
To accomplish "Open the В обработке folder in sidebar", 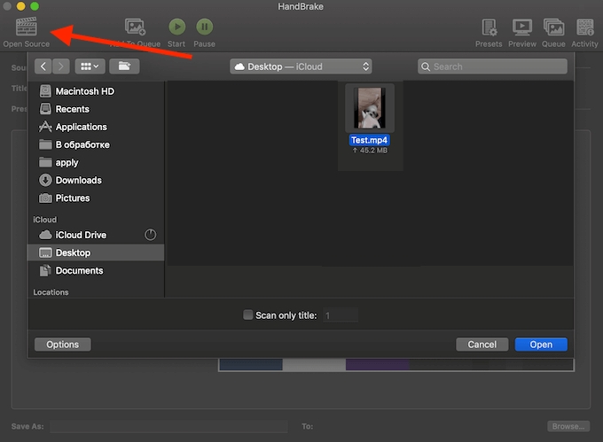I will pos(96,144).
